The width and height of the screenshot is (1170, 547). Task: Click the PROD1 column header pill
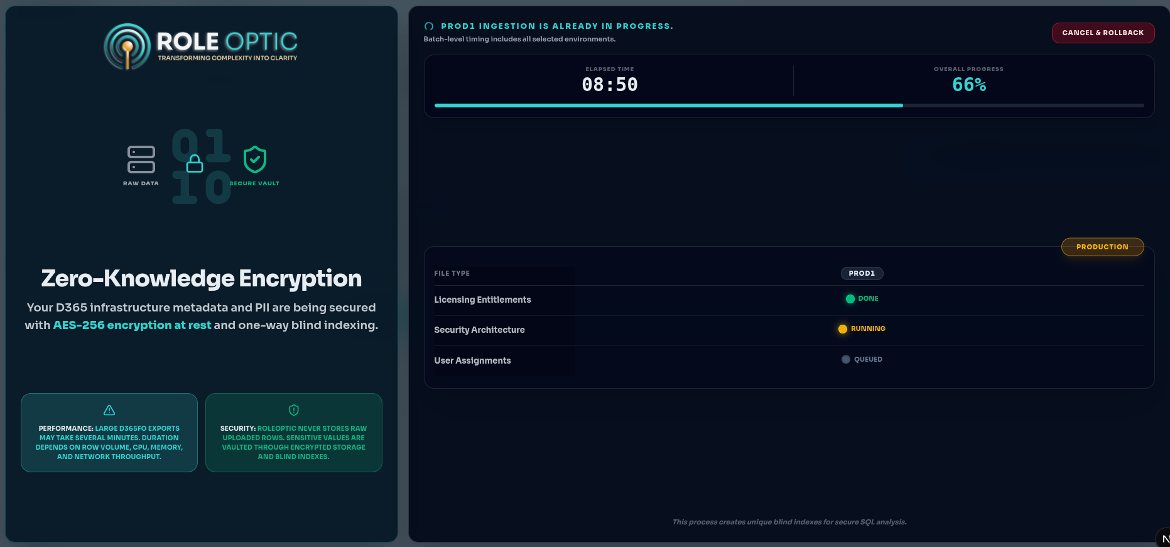point(862,273)
